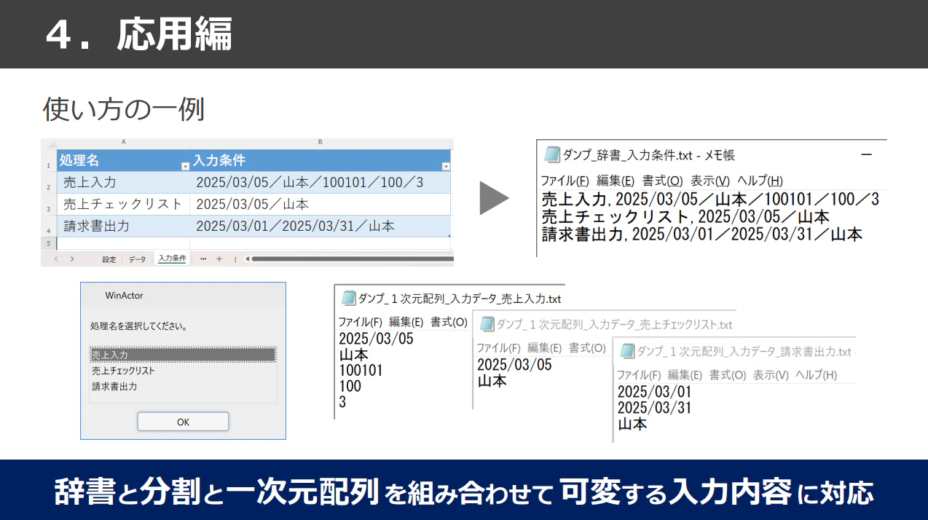This screenshot has width=928, height=520.
Task: Open ファイル(F) menu in 売上チェックリスト.txt notepad
Action: pos(498,348)
